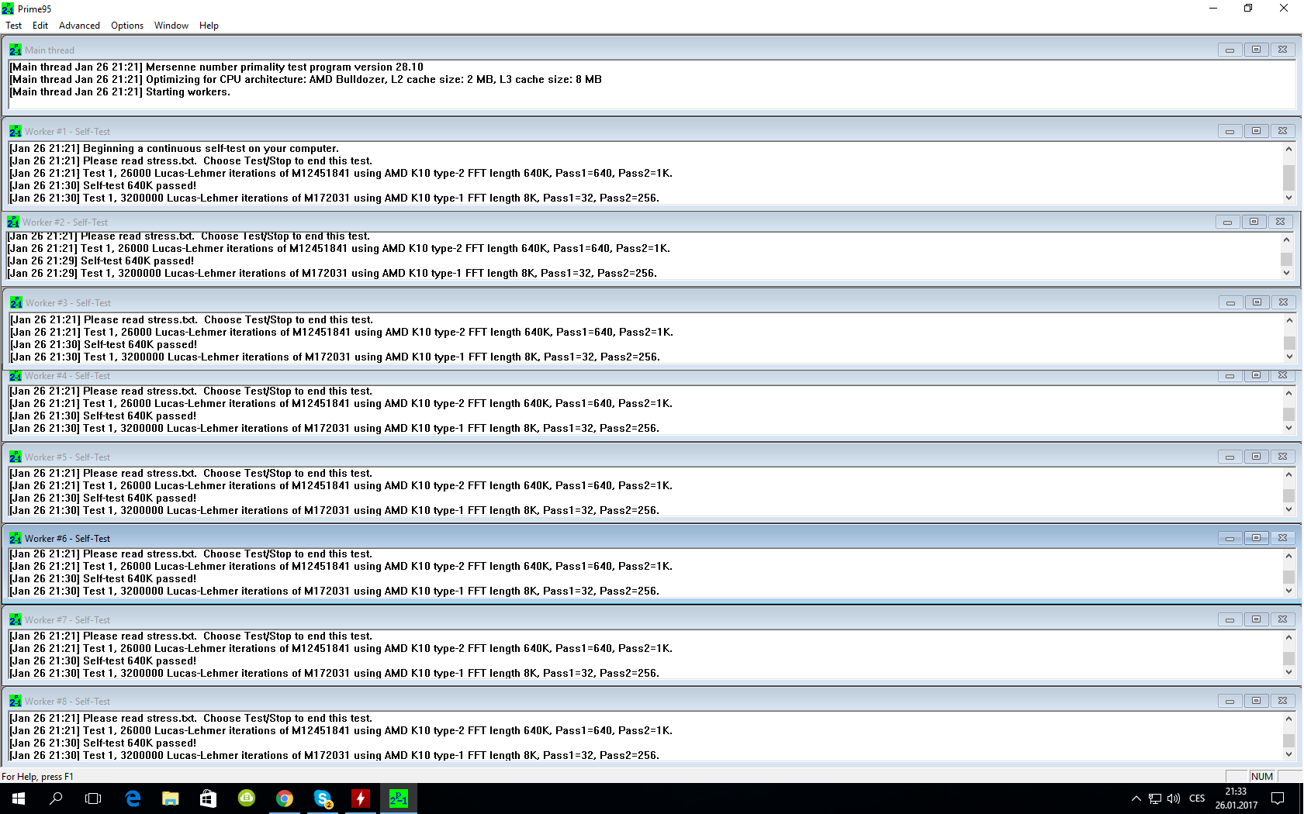
Task: Click the Worker #6 window icon
Action: tap(16, 538)
